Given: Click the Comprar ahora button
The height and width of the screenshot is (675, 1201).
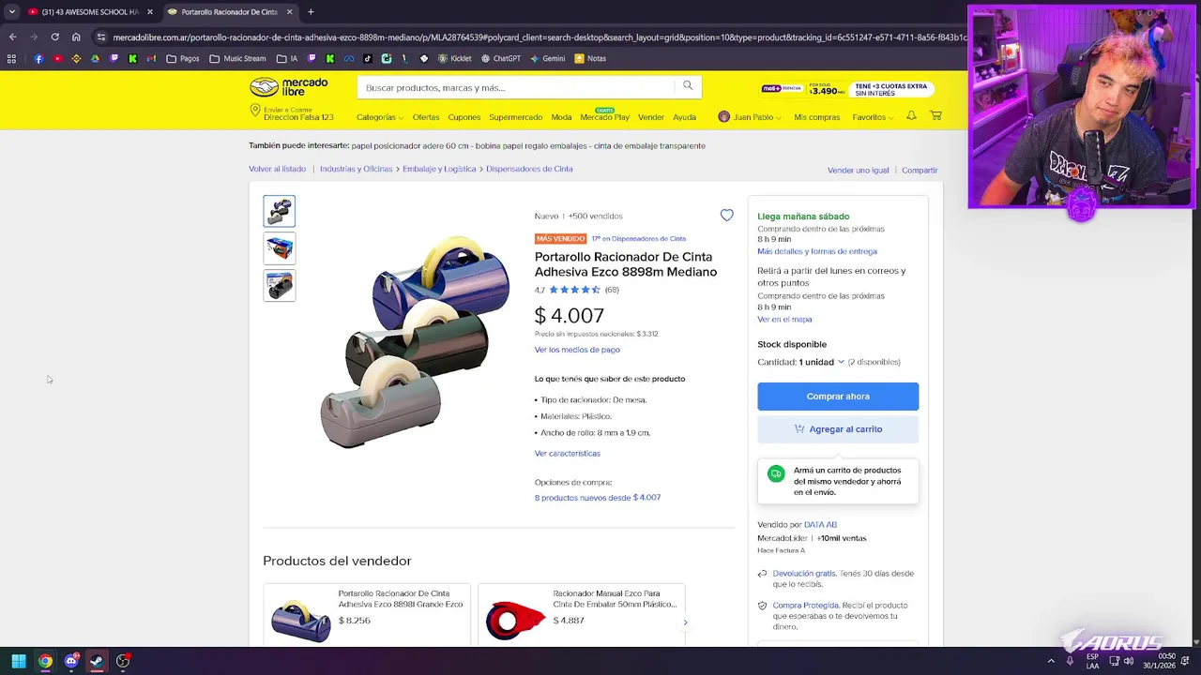Looking at the screenshot, I should pyautogui.click(x=838, y=396).
